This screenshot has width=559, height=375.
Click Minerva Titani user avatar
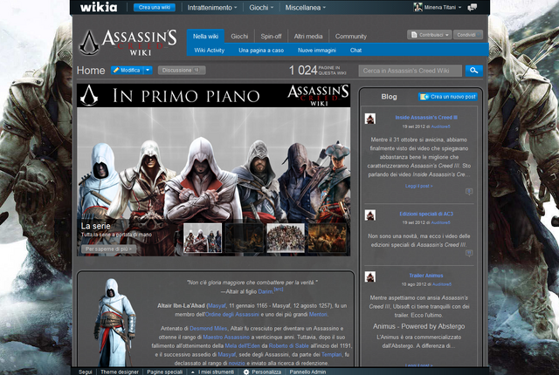(418, 7)
